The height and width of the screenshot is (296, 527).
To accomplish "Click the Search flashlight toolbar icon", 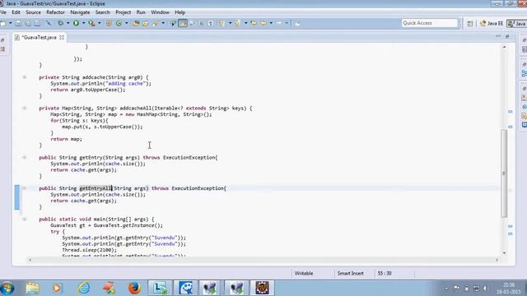I will [156, 23].
